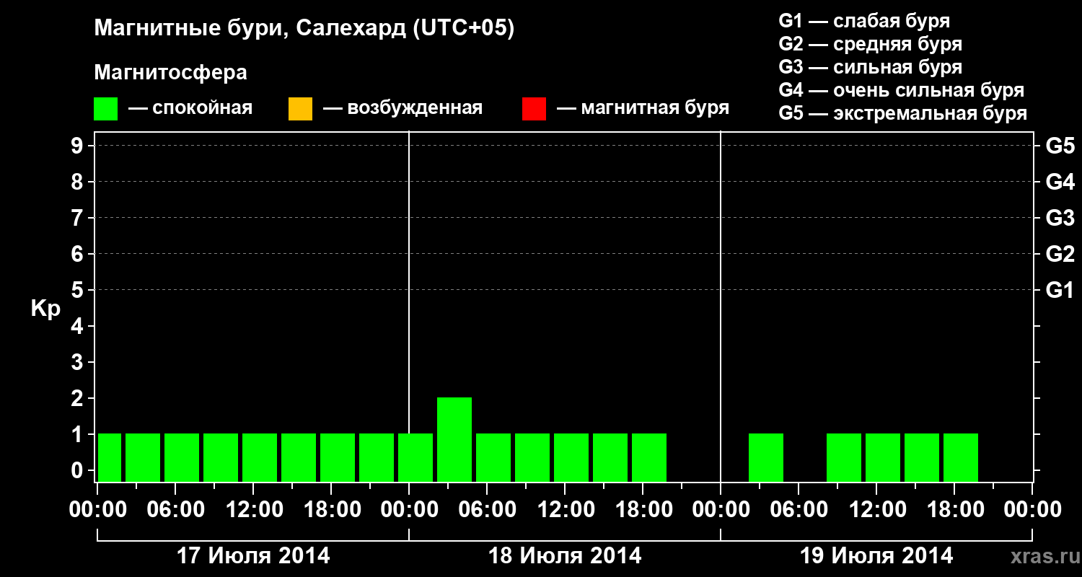This screenshot has width=1082, height=577.
Task: Click the 'Магнитосфера' heading
Action: [170, 73]
